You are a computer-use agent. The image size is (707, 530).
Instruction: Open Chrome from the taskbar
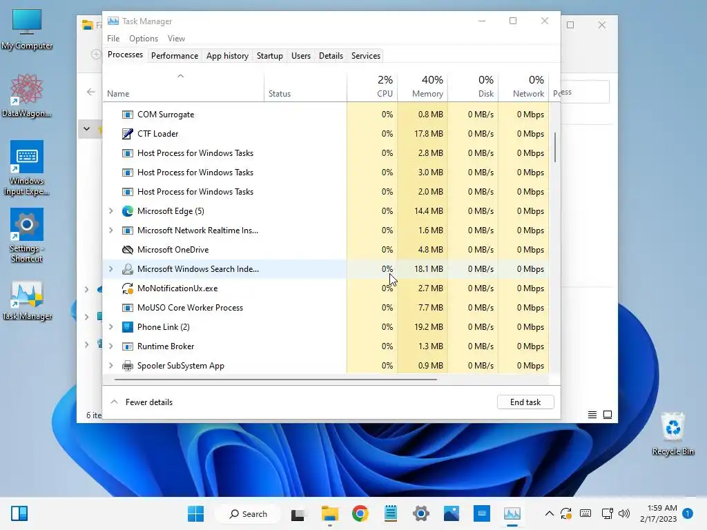(360, 513)
